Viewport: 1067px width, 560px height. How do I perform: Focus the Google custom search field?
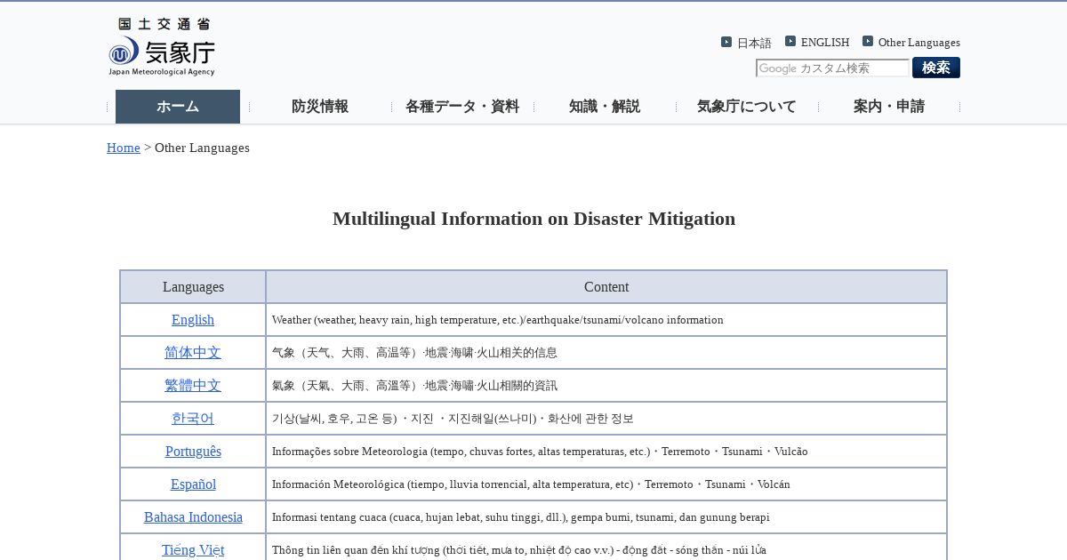click(832, 68)
